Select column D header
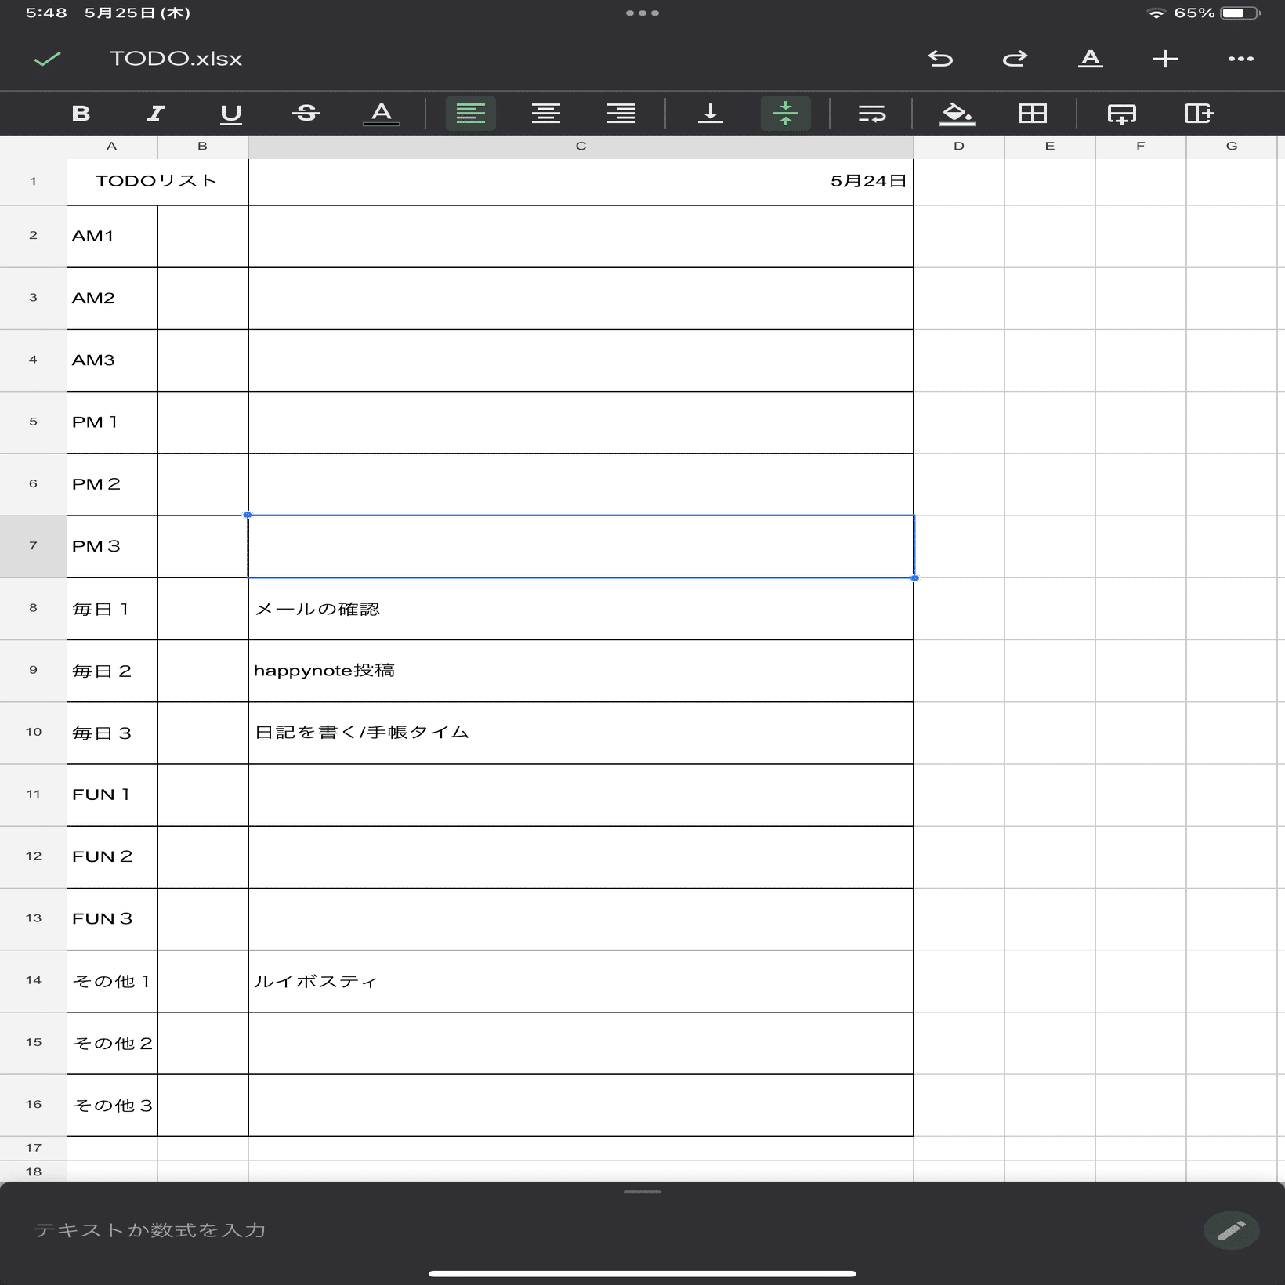The height and width of the screenshot is (1285, 1285). pos(959,147)
